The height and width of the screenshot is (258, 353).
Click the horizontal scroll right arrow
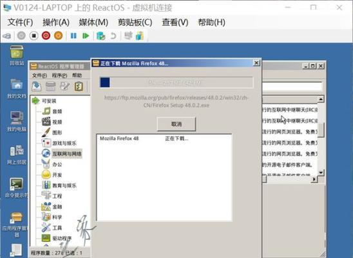[314, 179]
